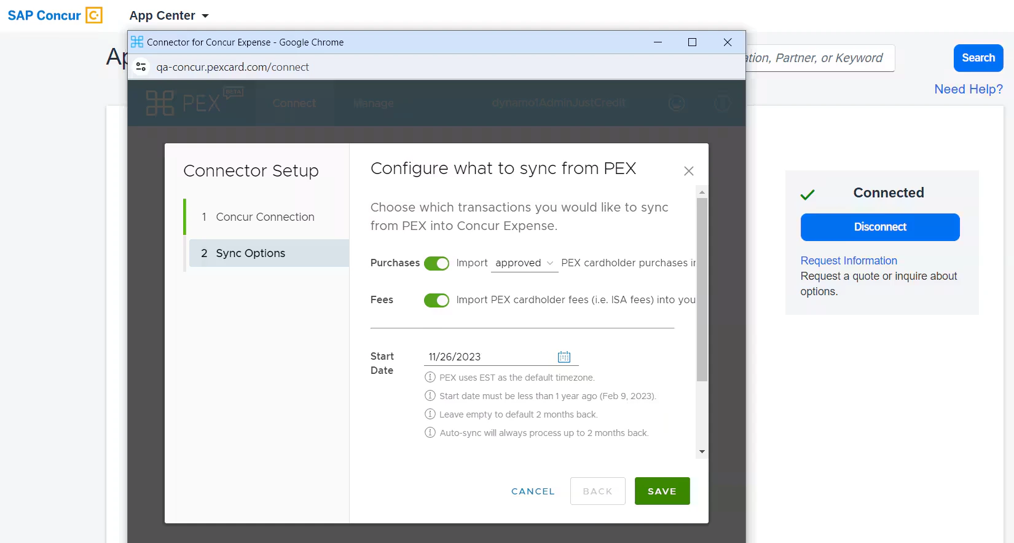Viewport: 1014px width, 543px height.
Task: Close the Connector Chrome window
Action: [x=728, y=42]
